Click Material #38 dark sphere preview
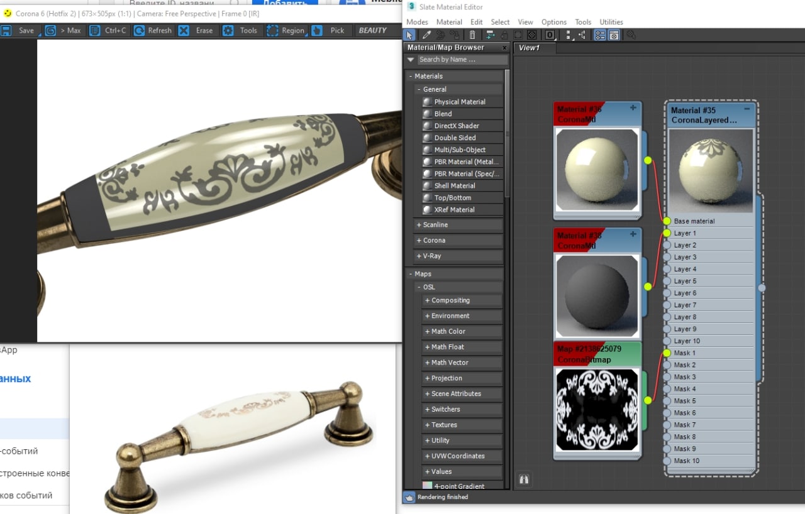 point(597,295)
